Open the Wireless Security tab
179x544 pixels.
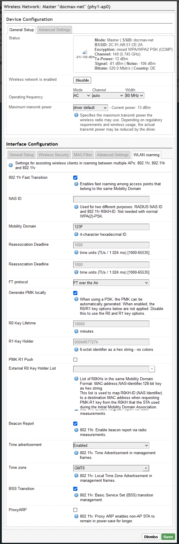click(54, 155)
